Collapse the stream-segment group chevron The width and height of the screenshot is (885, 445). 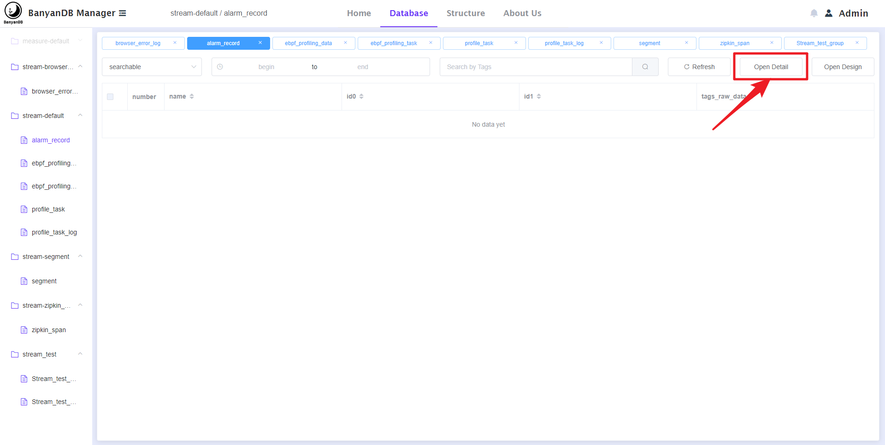80,256
